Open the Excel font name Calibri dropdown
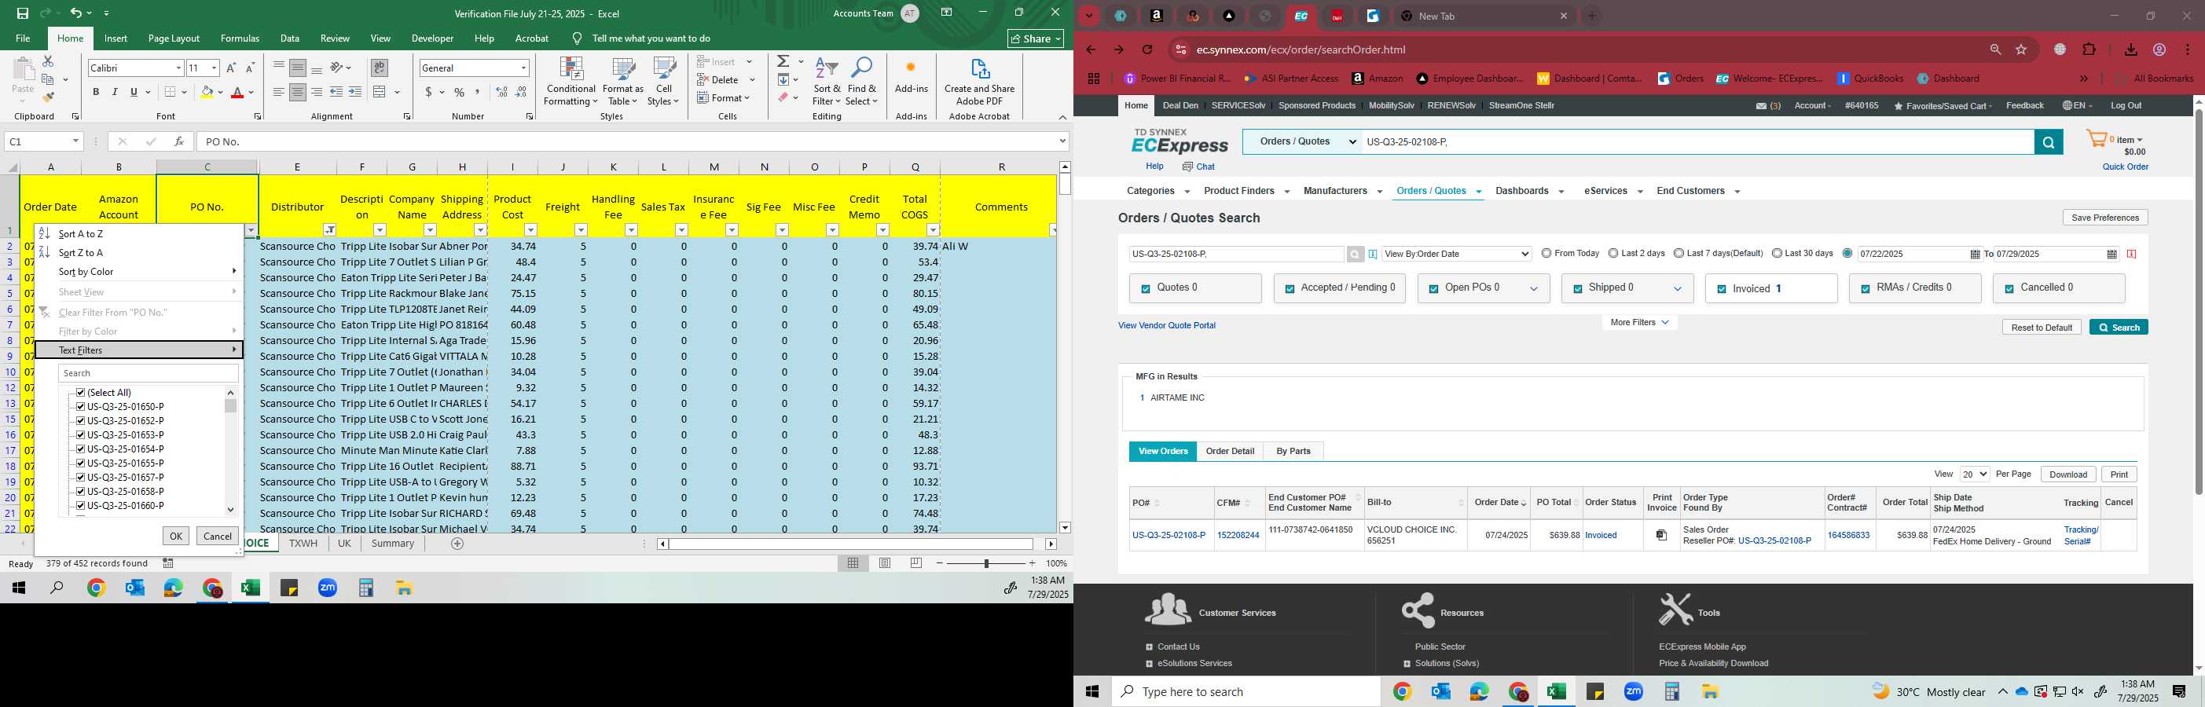 click(178, 68)
